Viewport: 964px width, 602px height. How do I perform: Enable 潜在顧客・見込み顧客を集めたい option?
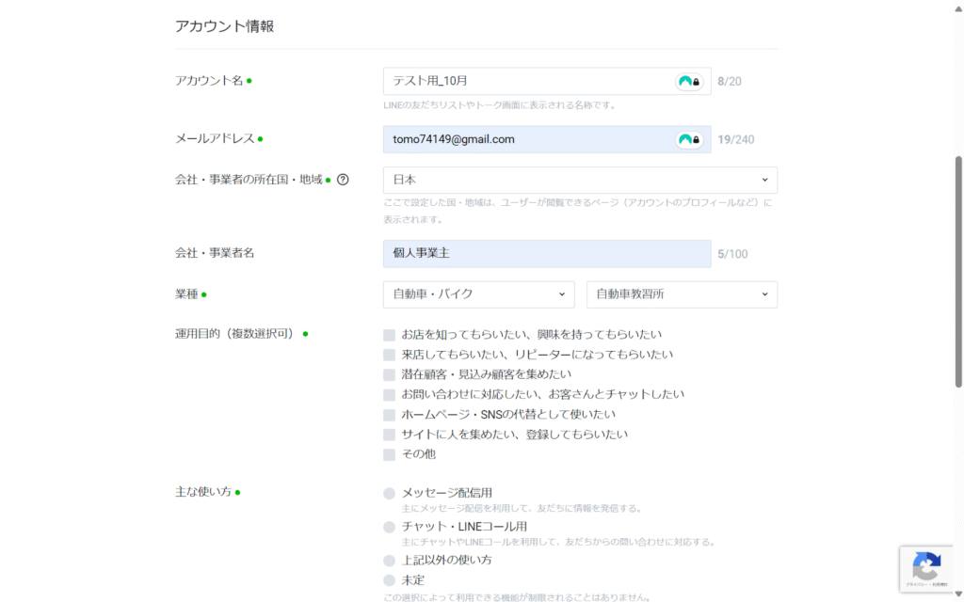(x=390, y=374)
